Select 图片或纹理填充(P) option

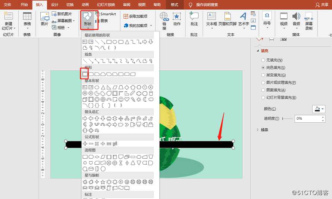[x=279, y=82]
